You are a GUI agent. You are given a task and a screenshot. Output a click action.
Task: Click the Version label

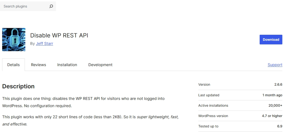pyautogui.click(x=204, y=84)
